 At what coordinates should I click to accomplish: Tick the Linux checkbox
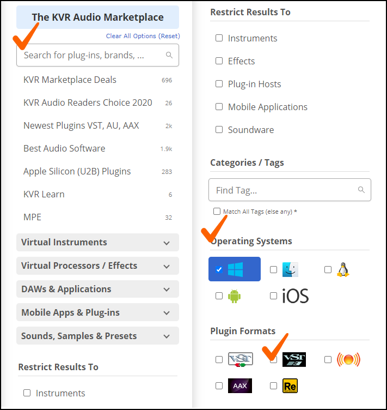point(328,269)
